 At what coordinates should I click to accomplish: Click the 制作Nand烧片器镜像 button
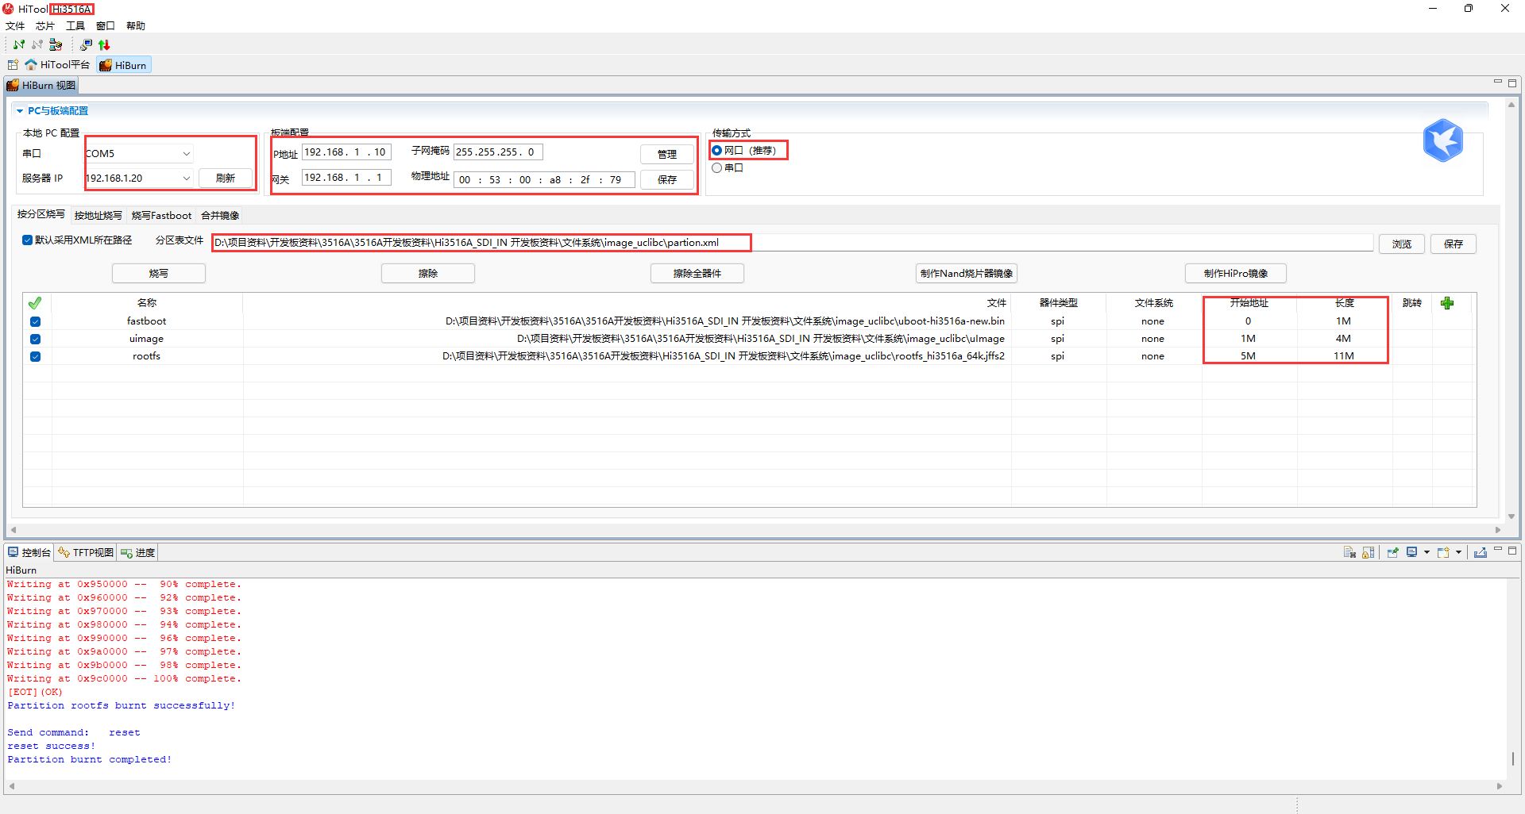point(967,273)
